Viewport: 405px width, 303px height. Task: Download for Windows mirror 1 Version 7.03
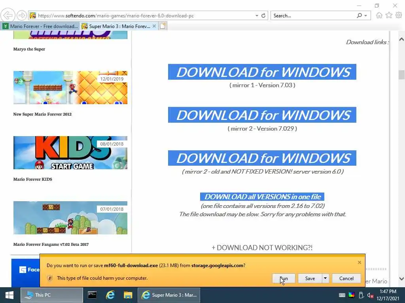(262, 72)
